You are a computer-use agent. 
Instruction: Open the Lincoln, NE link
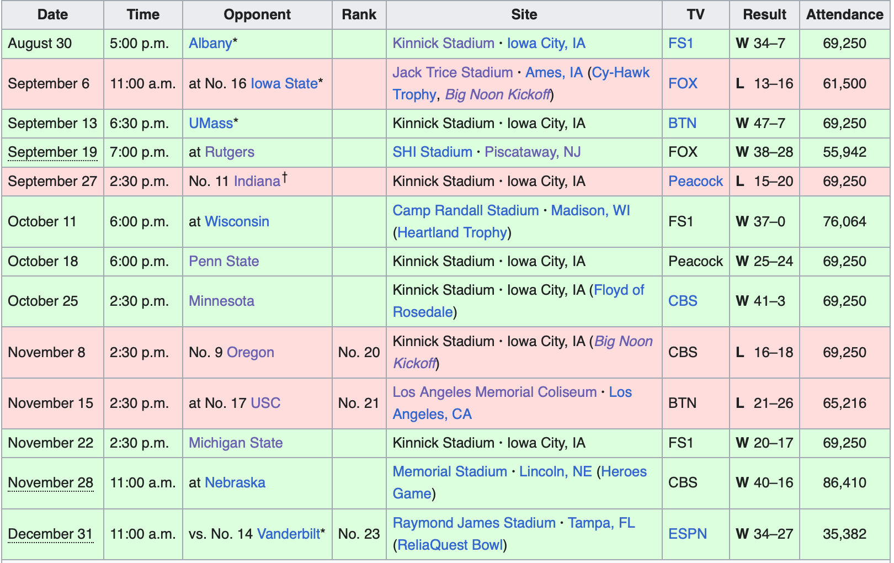(556, 472)
